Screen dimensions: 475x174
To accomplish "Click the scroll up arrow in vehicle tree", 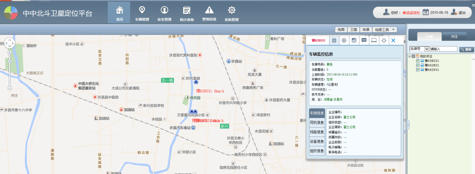I will tap(473, 59).
